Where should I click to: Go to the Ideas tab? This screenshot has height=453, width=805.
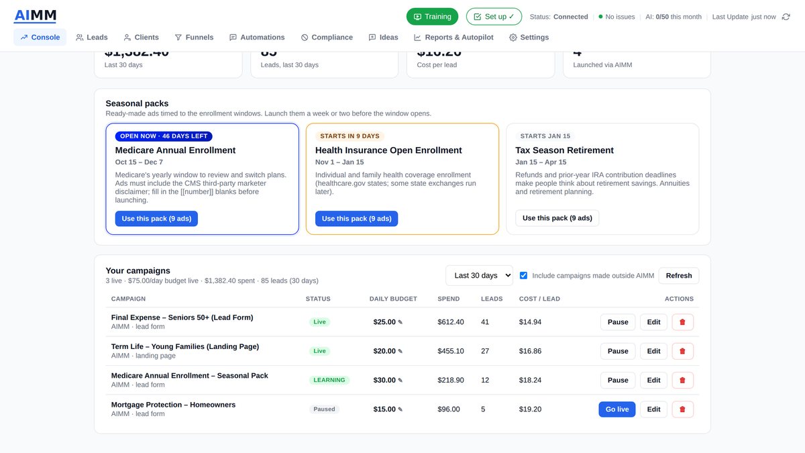tap(383, 38)
